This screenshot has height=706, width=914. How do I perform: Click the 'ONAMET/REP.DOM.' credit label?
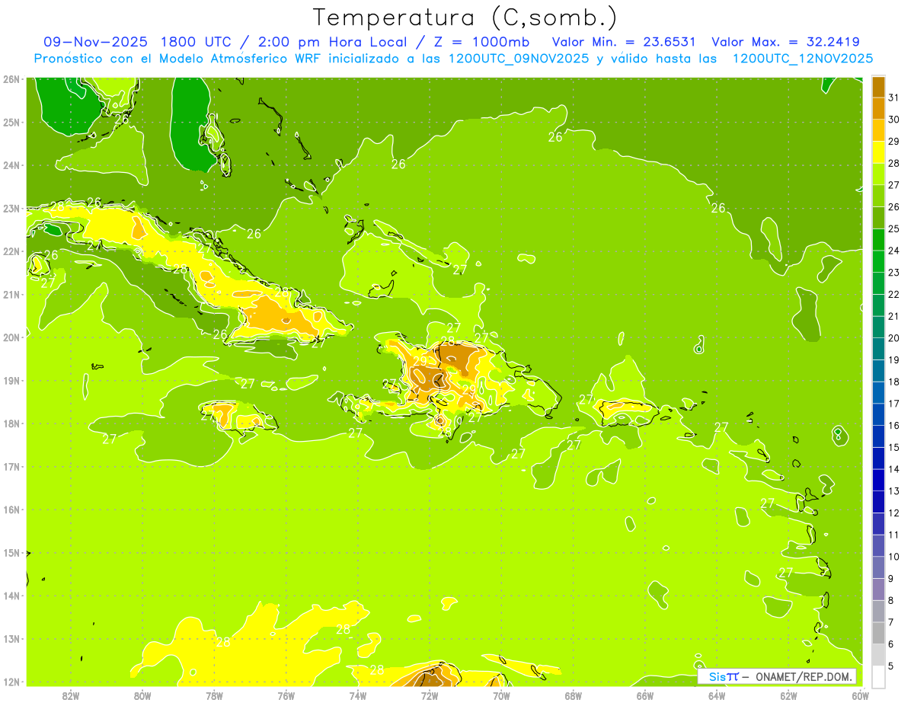coord(803,676)
